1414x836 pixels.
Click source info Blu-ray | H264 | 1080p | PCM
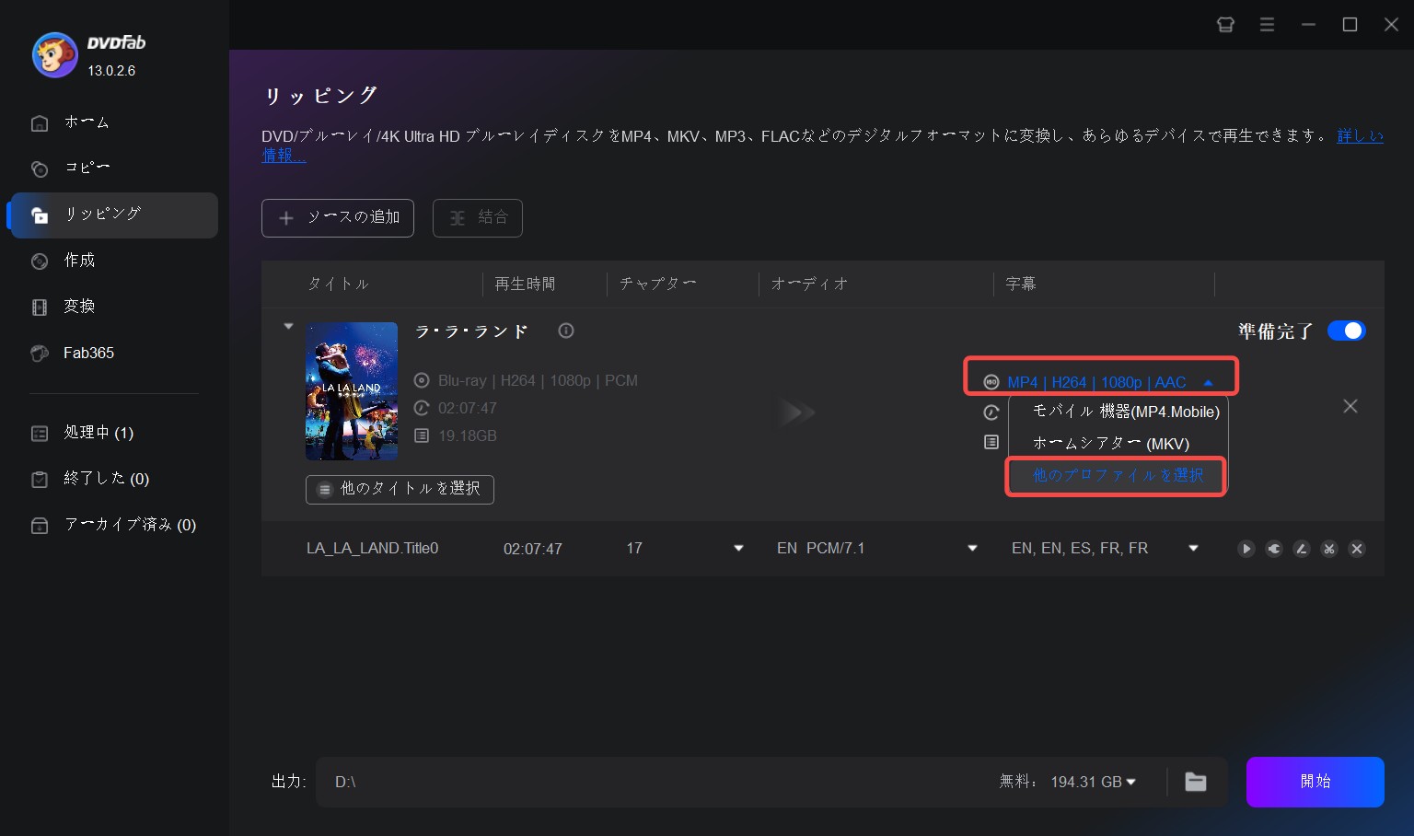(538, 380)
